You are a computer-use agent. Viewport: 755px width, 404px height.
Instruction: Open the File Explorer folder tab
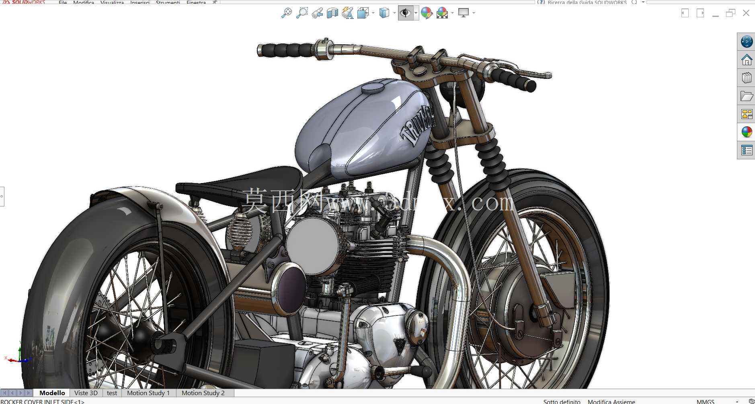point(747,96)
